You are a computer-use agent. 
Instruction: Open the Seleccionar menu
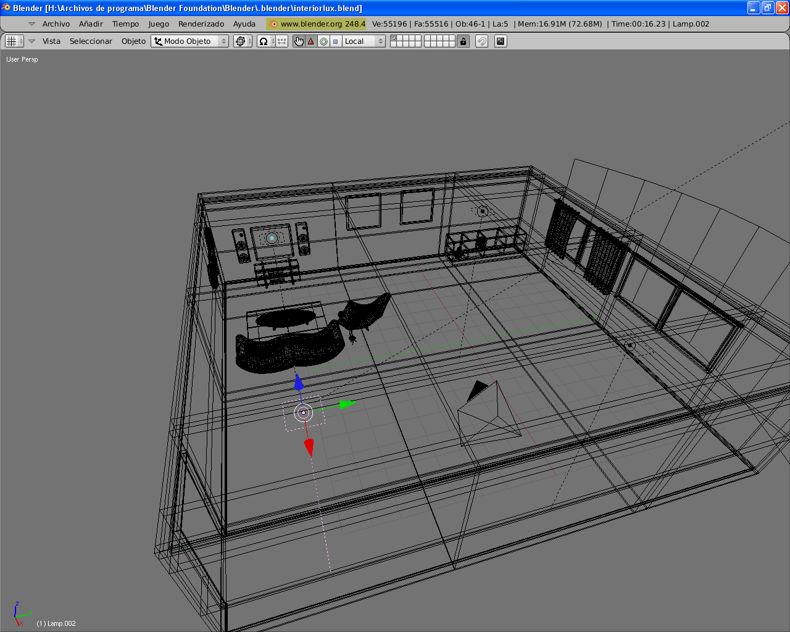pos(91,41)
